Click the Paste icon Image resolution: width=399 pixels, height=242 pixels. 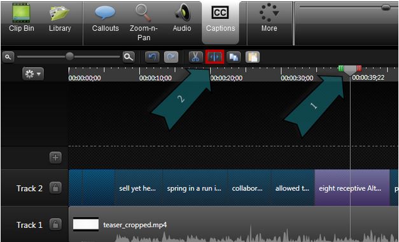click(253, 57)
